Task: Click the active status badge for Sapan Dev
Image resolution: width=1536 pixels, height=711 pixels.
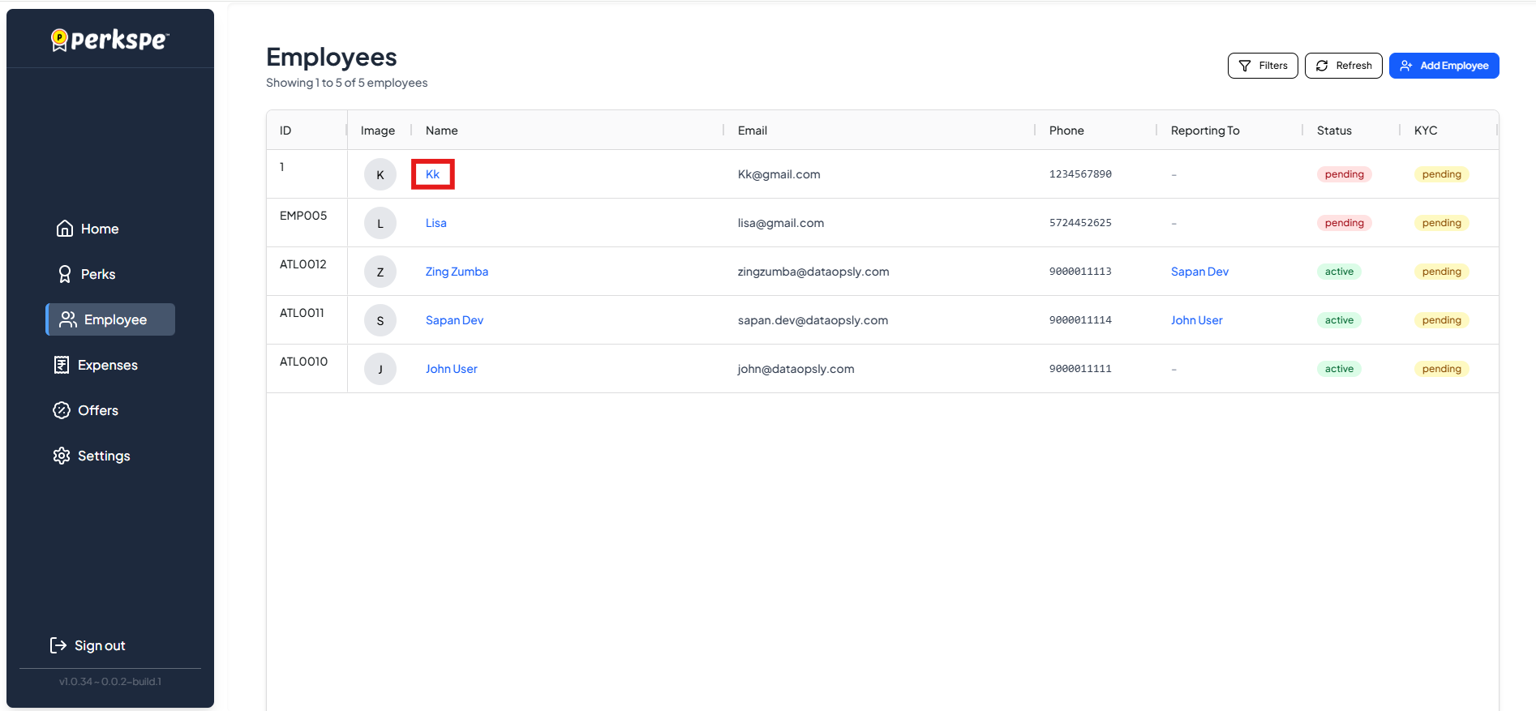Action: click(1339, 320)
